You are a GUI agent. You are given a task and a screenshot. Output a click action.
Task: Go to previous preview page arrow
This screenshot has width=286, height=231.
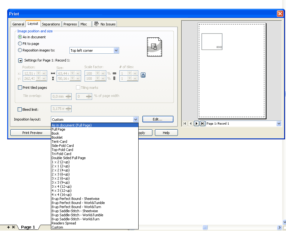pyautogui.click(x=190, y=124)
